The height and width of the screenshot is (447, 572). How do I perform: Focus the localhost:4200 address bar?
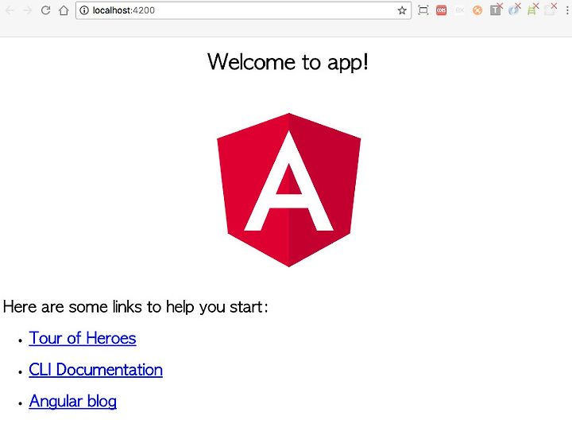point(243,10)
